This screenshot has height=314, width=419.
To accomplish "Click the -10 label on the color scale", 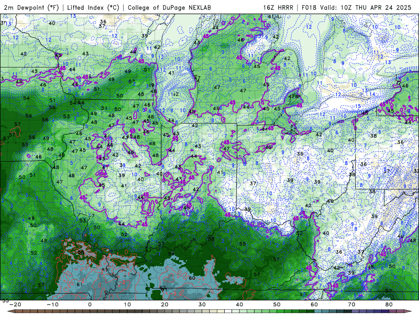I will point(52,305).
